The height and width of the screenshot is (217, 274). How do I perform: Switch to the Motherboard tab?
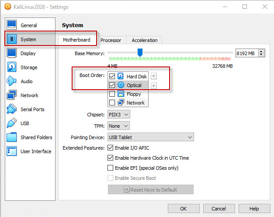tap(76, 40)
